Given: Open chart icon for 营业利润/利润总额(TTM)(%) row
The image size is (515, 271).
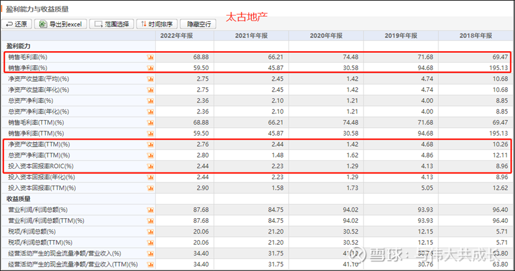Looking at the screenshot, I should 150,220.
